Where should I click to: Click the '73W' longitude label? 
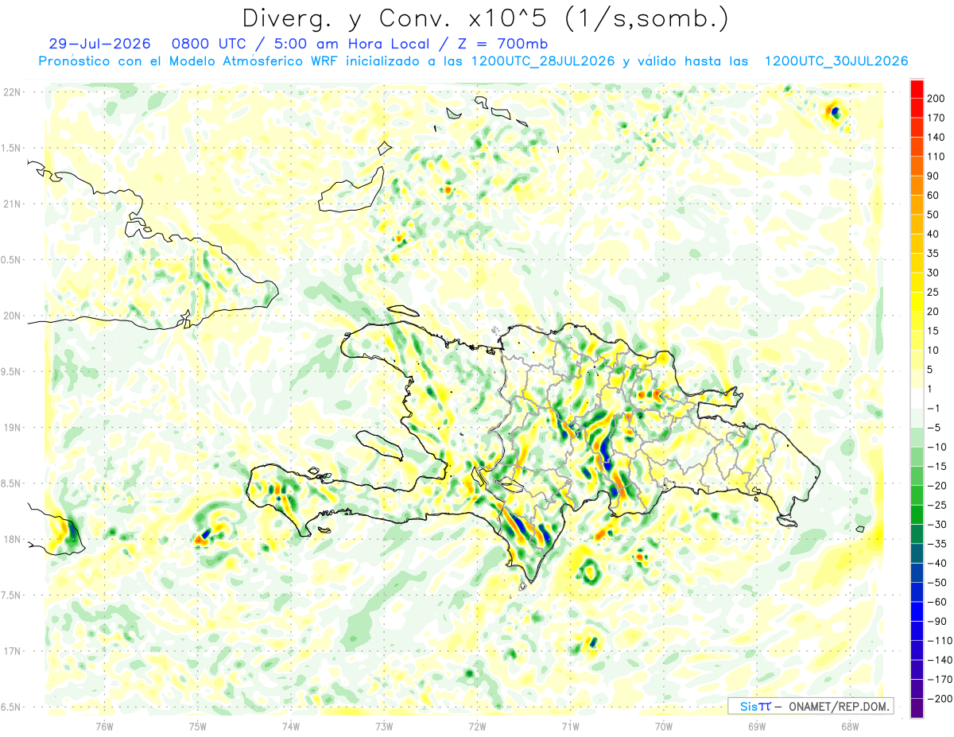tap(384, 725)
